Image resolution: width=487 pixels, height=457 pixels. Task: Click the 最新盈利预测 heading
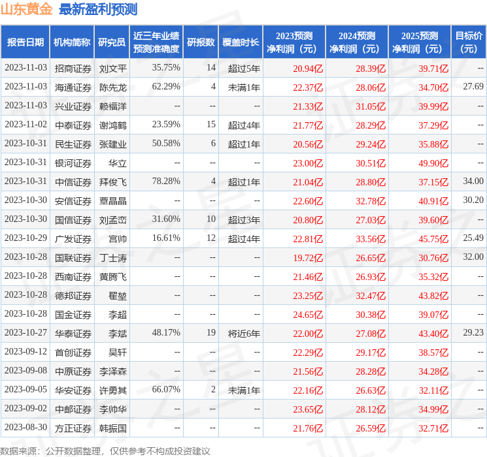coord(98,9)
